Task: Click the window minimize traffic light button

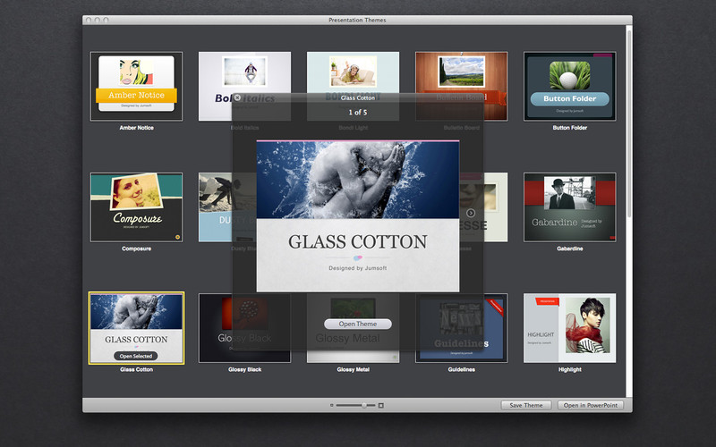Action: pos(98,20)
